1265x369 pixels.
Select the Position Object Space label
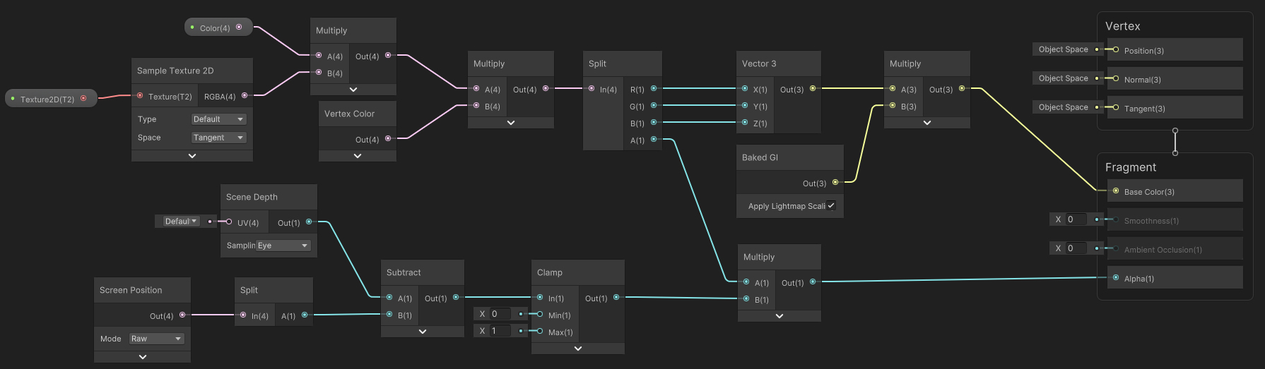coord(1063,49)
